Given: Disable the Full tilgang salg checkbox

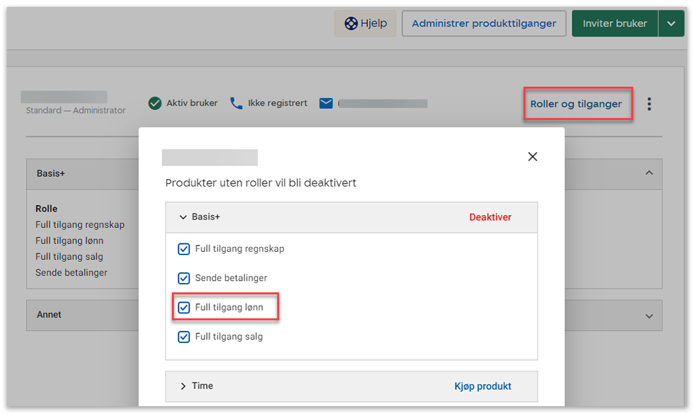Looking at the screenshot, I should coord(184,337).
